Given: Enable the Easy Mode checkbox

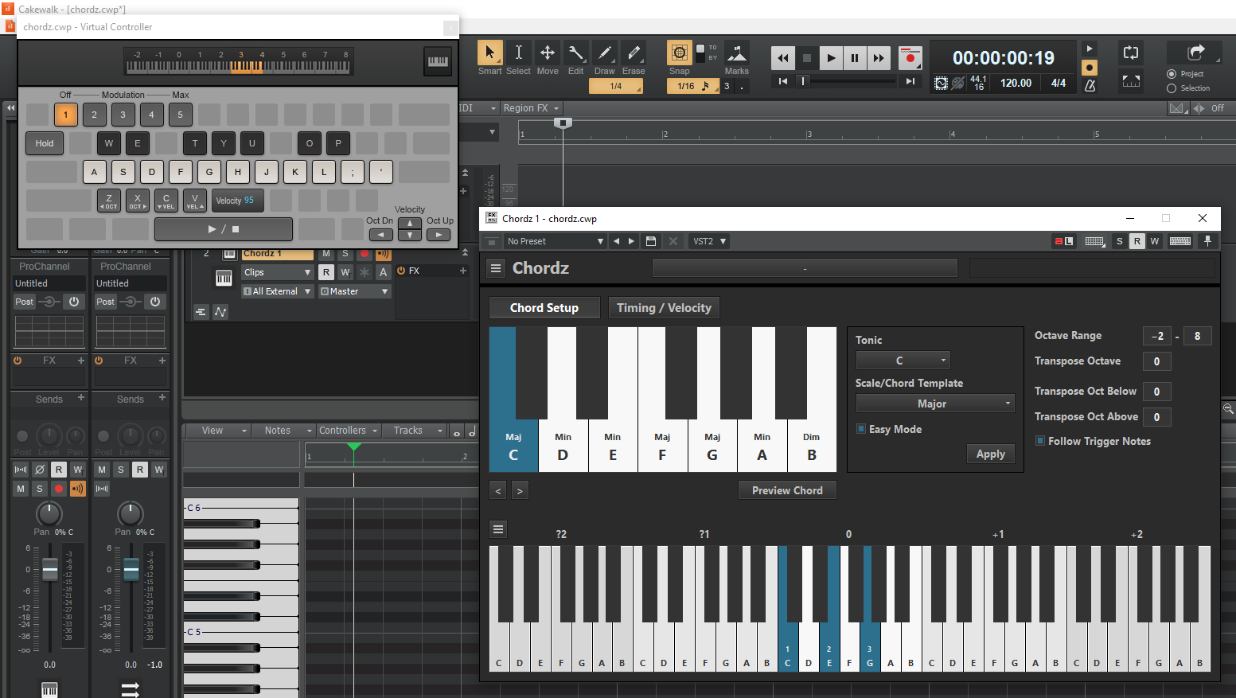Looking at the screenshot, I should 861,429.
